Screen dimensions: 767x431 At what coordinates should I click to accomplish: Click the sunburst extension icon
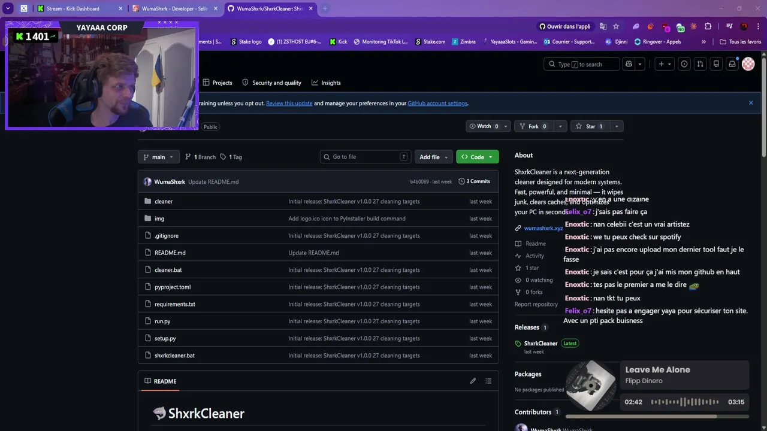click(694, 26)
